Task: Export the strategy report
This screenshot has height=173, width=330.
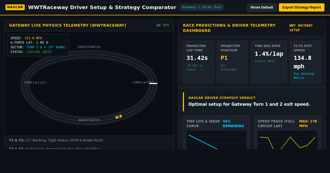Action: (x=301, y=7)
